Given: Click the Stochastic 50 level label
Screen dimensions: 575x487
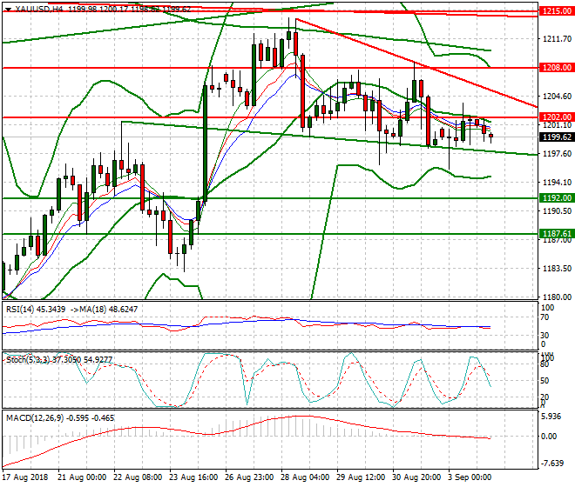Looking at the screenshot, I should coord(545,381).
